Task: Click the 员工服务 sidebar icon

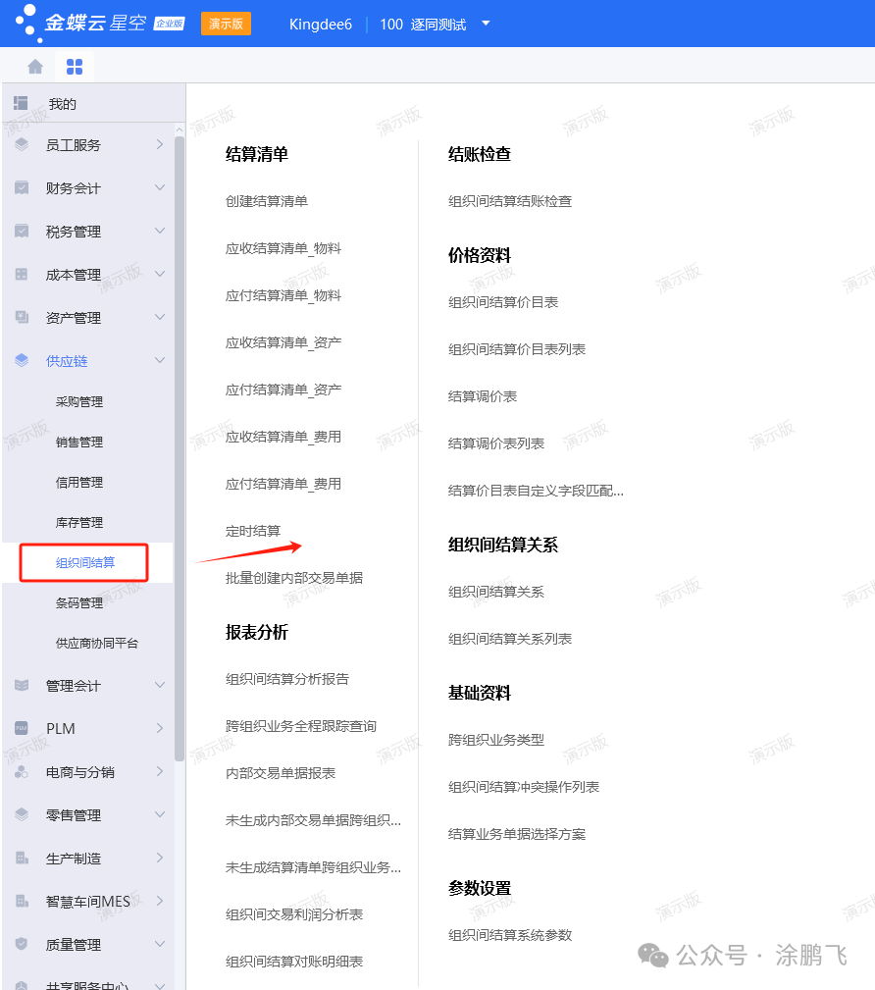Action: [22, 145]
